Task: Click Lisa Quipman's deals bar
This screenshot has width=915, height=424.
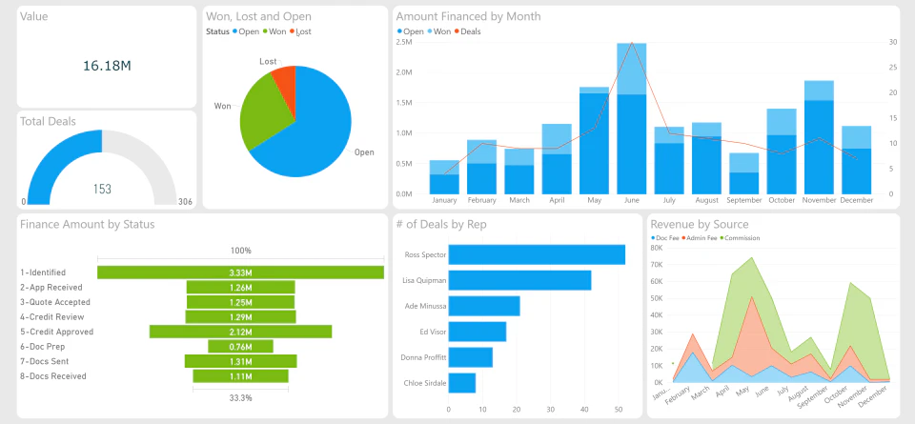Action: tap(520, 280)
